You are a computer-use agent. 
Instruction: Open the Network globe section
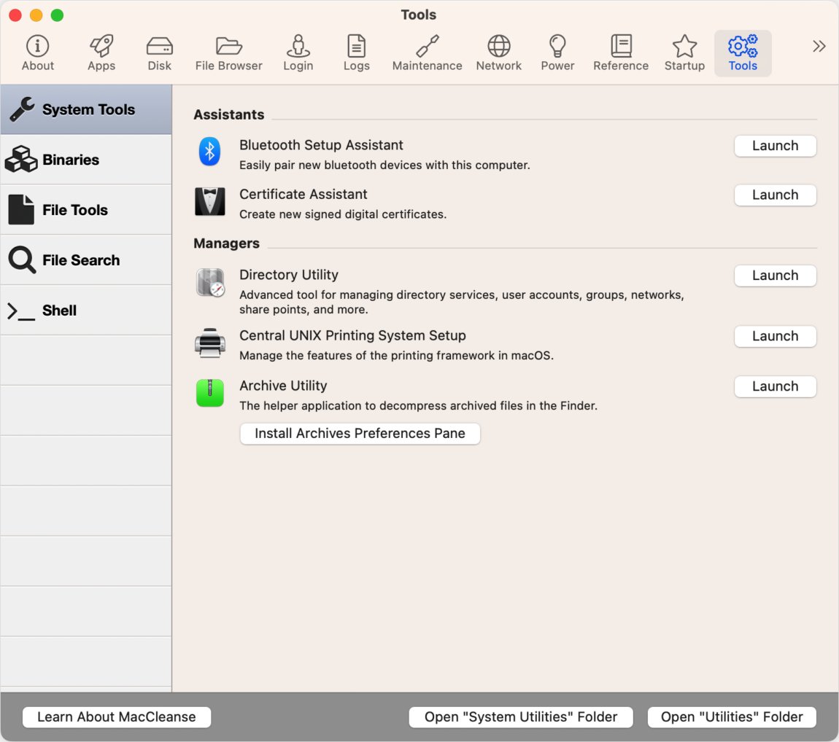point(499,53)
